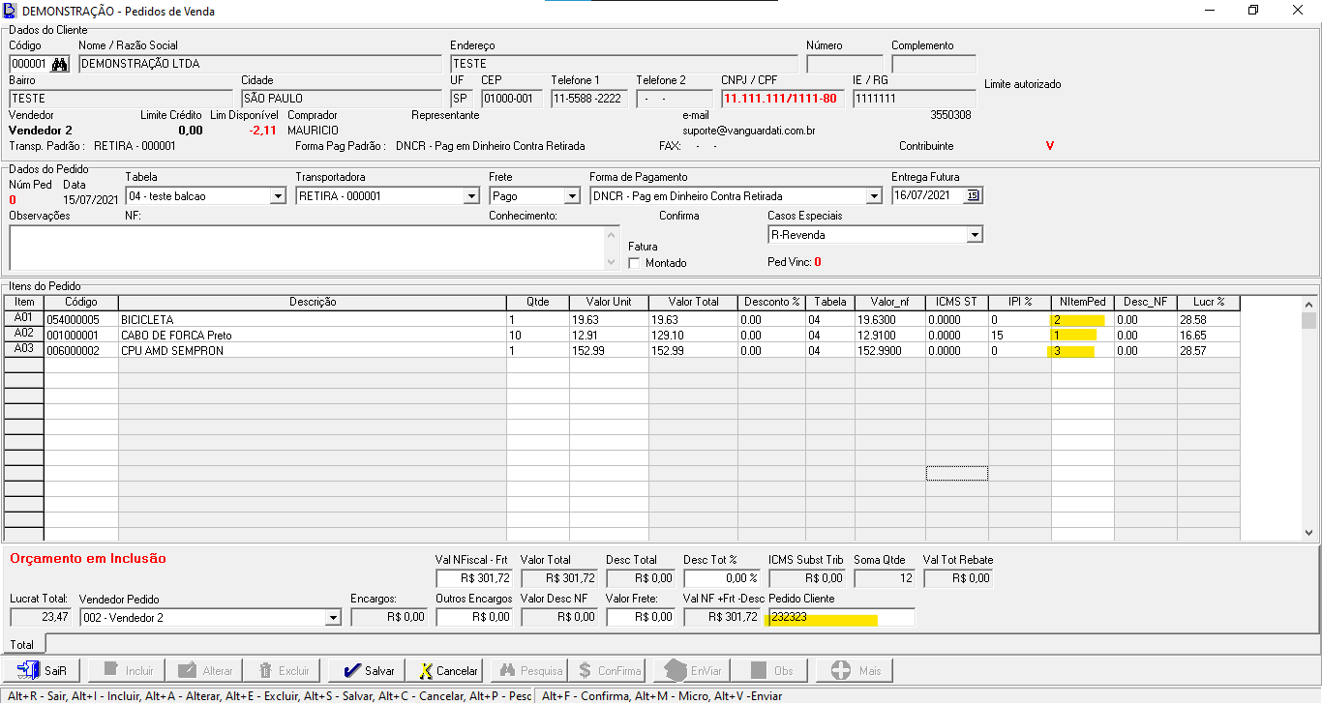Expand the Forma de Pagamento dropdown
The height and width of the screenshot is (704, 1322).
[x=874, y=196]
